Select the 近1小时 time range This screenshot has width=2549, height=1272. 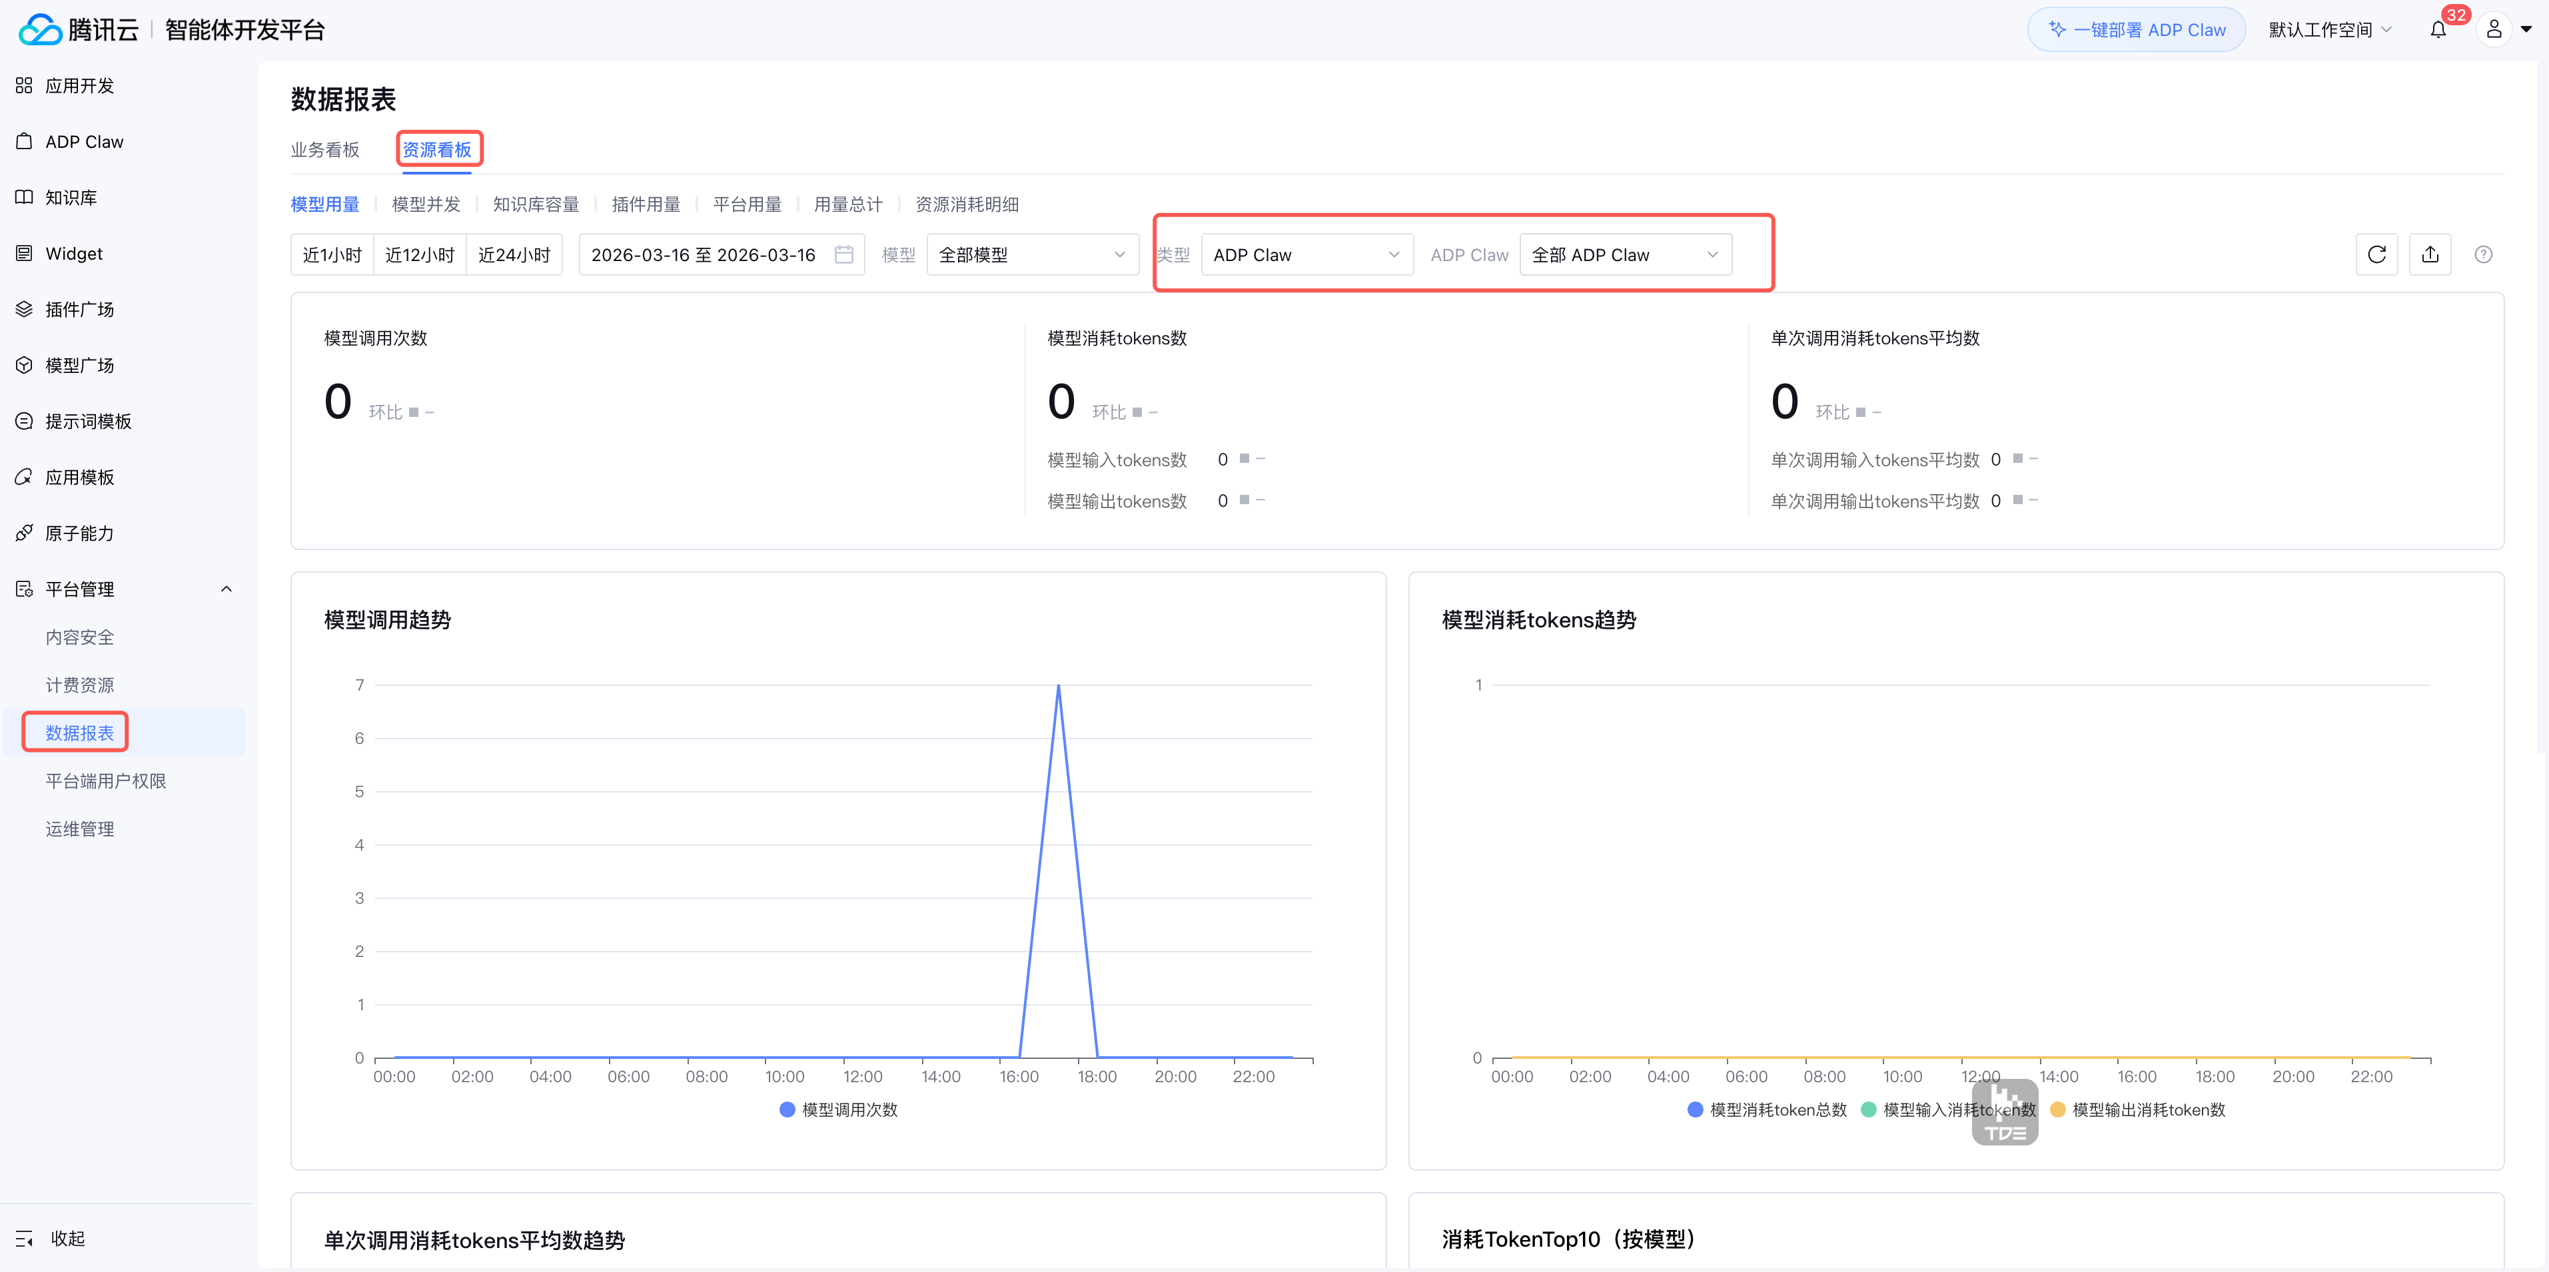click(332, 254)
